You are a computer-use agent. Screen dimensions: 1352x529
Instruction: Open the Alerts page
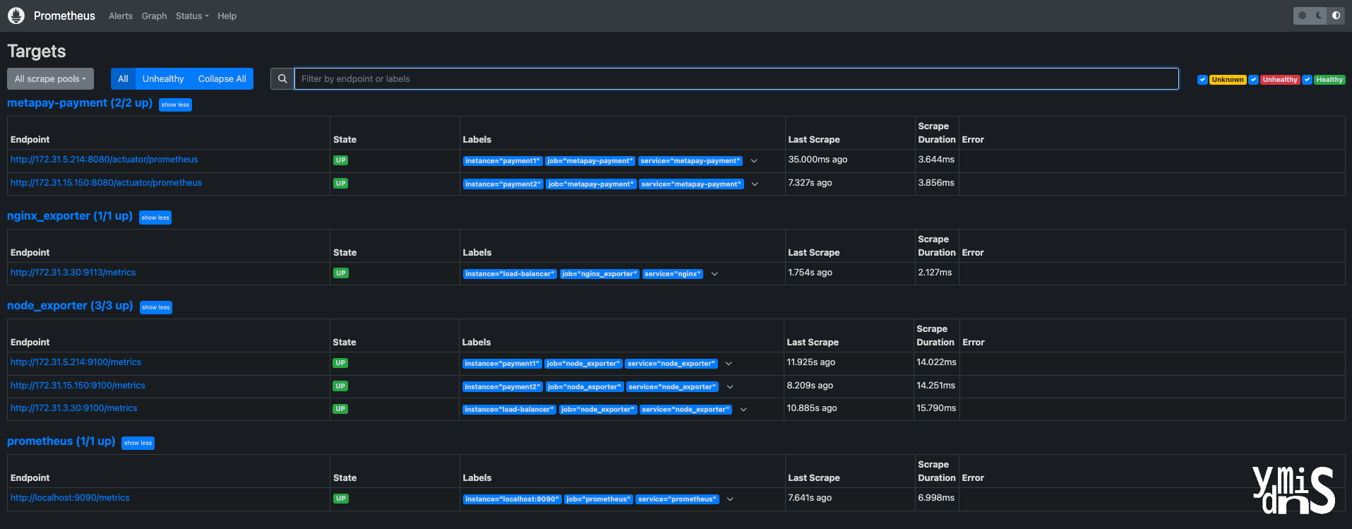click(121, 16)
